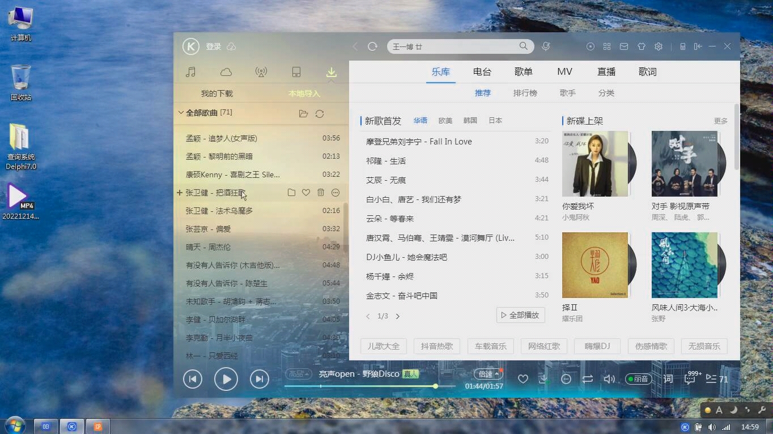773x434 pixels.
Task: Delete 张卫健 - 把酒狂歌 with its trash icon
Action: click(321, 193)
